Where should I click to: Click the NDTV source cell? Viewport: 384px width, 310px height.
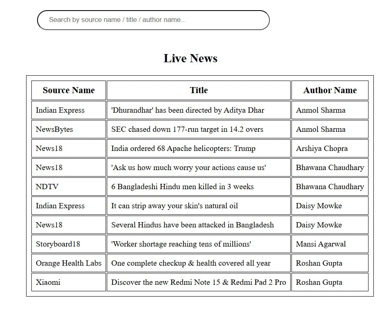pos(68,187)
